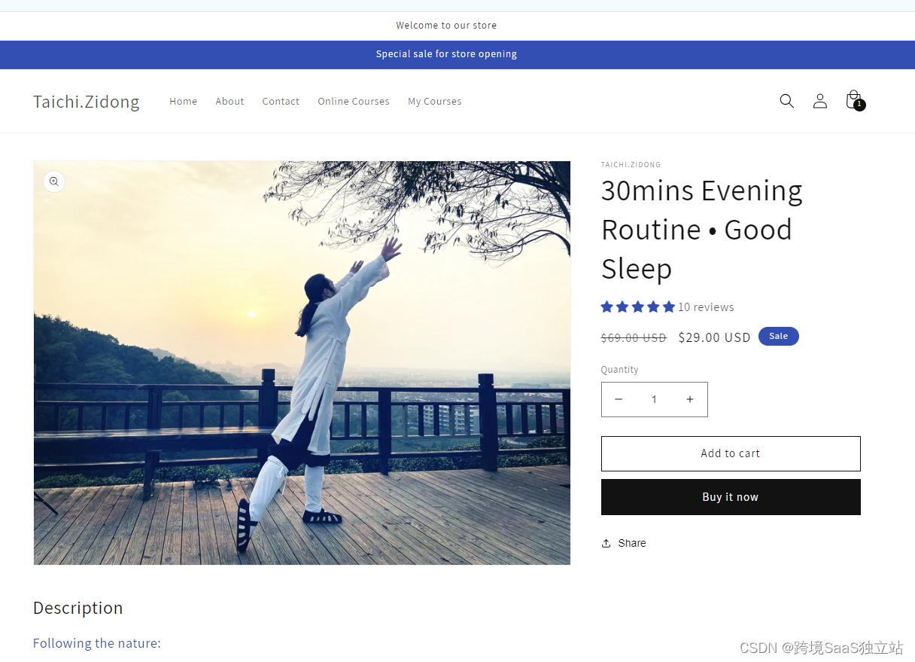The width and height of the screenshot is (915, 662).
Task: Increase quantity with the plus button
Action: (x=689, y=399)
